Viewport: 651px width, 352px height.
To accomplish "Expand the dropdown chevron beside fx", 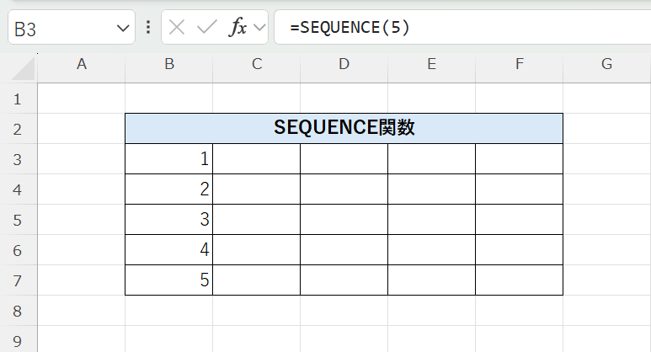I will point(259,28).
